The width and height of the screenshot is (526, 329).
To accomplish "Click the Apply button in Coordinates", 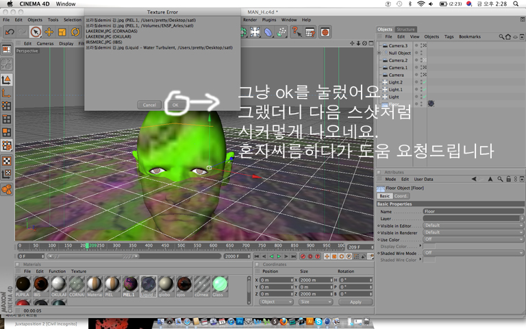I will point(355,302).
